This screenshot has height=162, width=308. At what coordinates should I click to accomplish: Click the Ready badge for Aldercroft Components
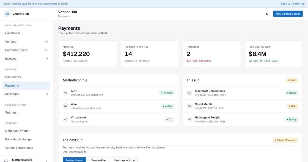[x=292, y=93]
